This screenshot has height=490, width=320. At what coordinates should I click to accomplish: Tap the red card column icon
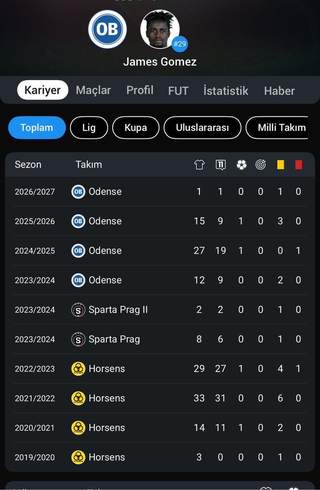pos(299,165)
